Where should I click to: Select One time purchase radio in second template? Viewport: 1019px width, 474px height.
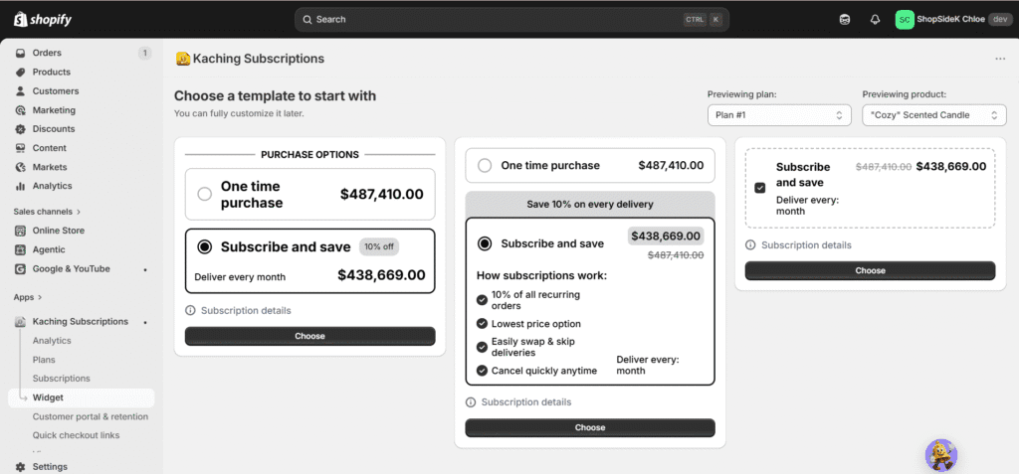tap(485, 166)
